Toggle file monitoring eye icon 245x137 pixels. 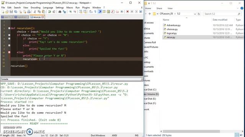[122, 12]
